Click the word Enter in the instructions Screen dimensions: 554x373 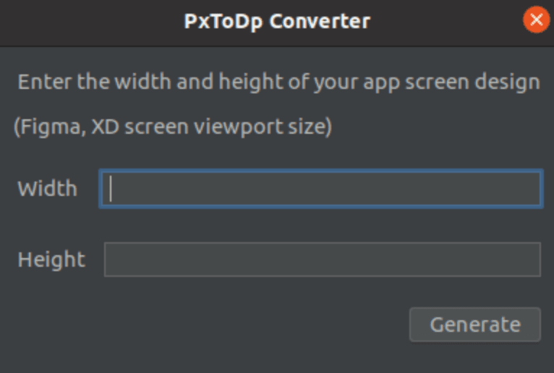tap(45, 82)
